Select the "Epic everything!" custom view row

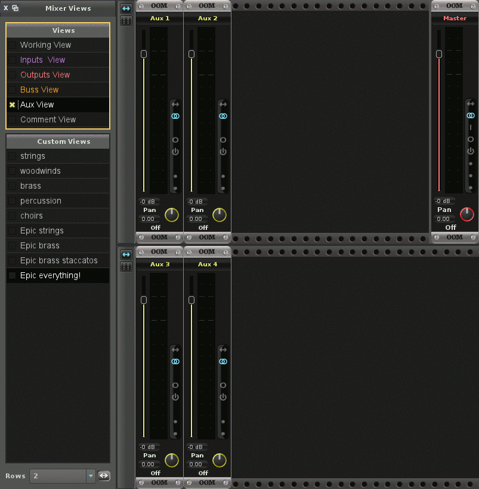point(58,275)
